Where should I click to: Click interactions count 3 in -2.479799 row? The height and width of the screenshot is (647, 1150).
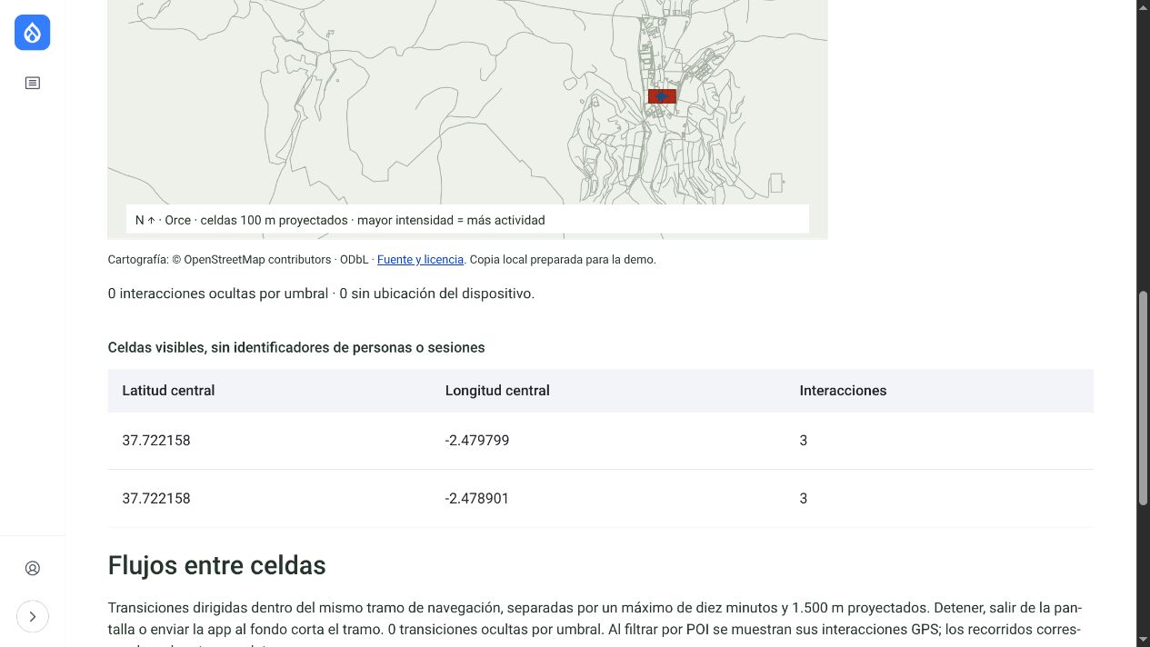804,441
